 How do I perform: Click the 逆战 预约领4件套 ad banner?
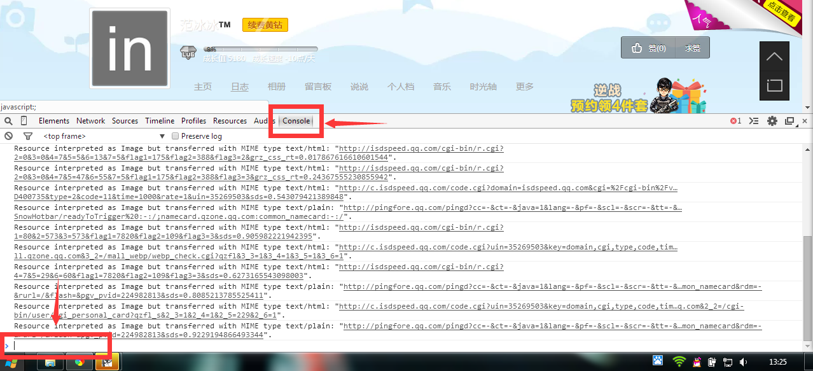[x=640, y=97]
